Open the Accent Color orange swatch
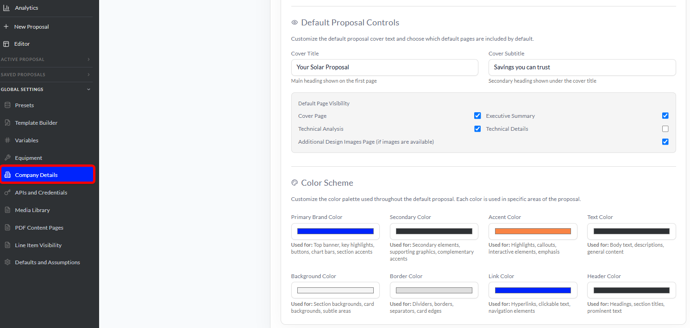690x328 pixels. [533, 231]
